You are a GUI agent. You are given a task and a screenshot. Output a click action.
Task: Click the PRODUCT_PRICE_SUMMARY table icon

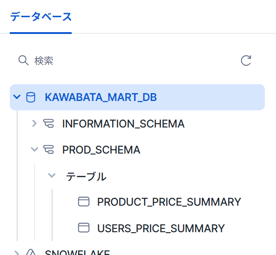click(x=84, y=201)
